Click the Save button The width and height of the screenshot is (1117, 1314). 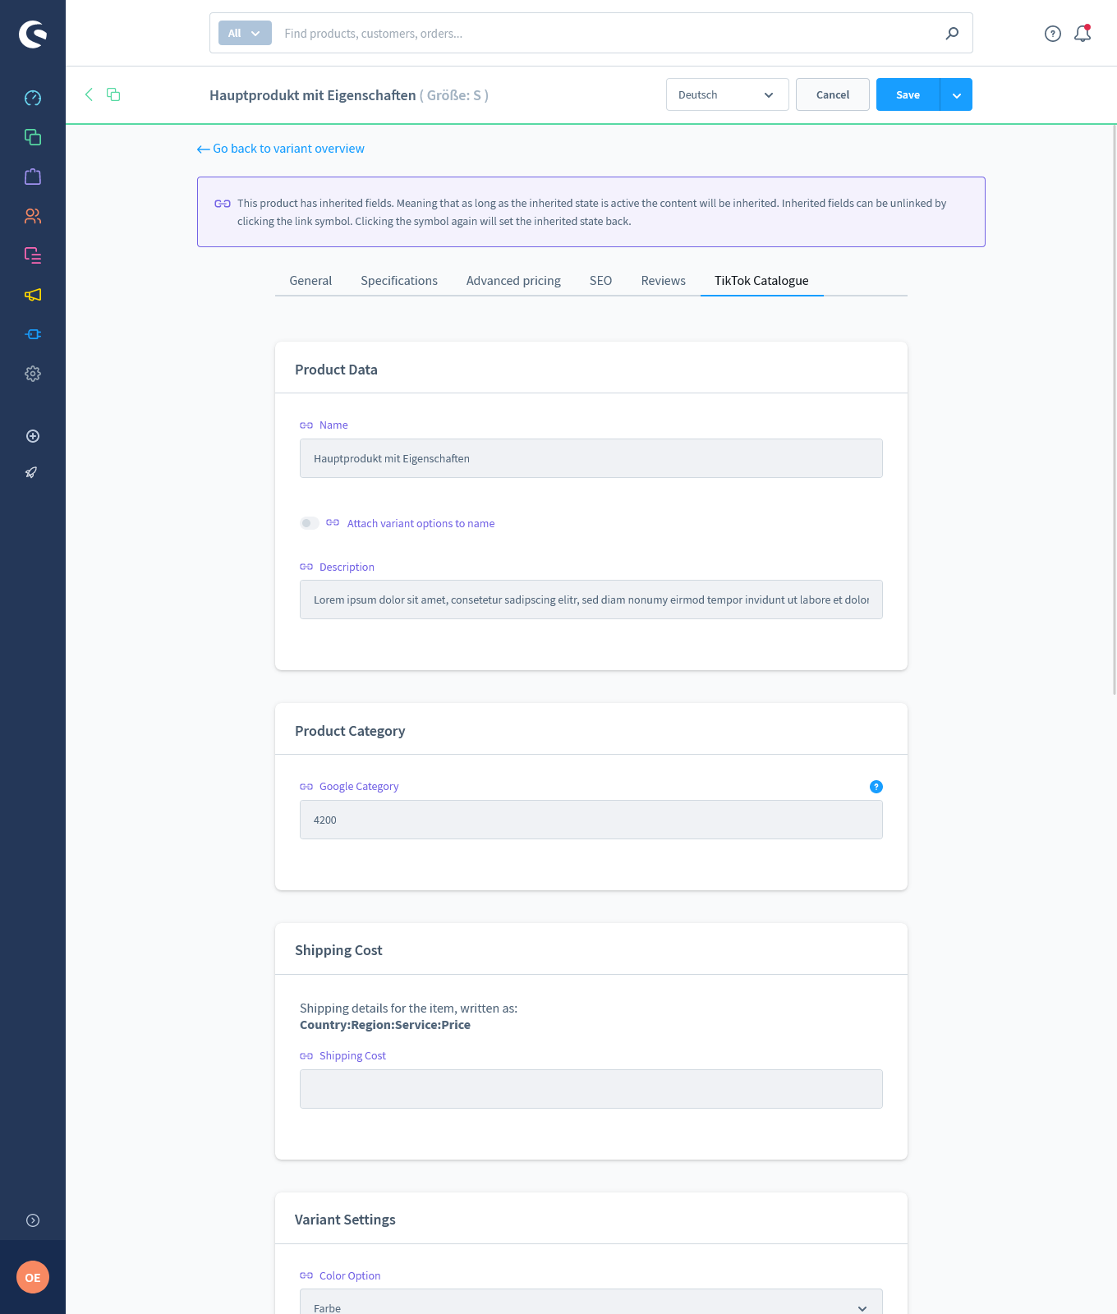[908, 94]
